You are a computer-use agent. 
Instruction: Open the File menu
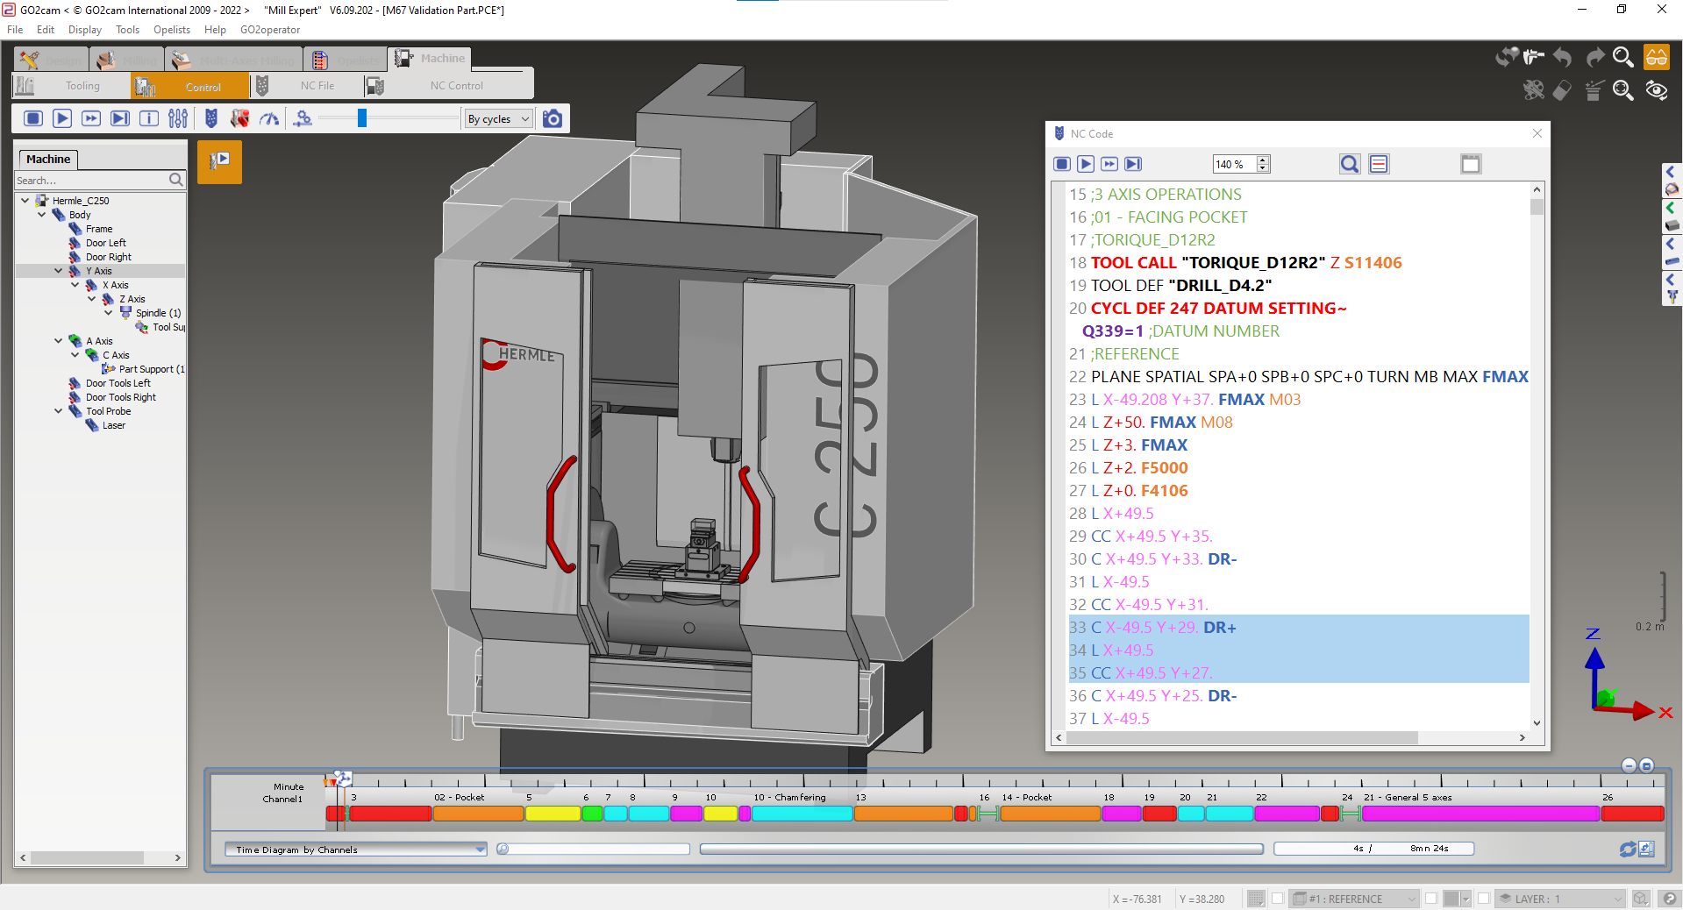point(15,30)
